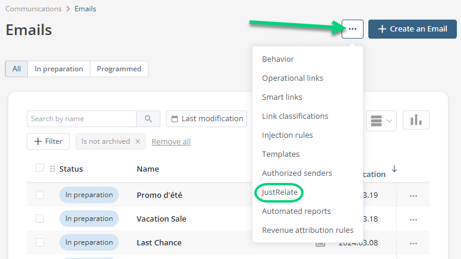
Task: Open the Promo d'été email
Action: click(x=159, y=195)
